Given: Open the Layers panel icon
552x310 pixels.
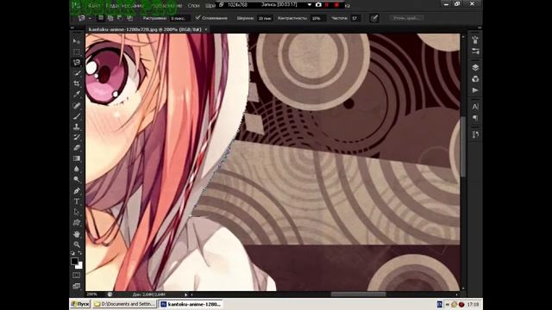Looking at the screenshot, I should pyautogui.click(x=475, y=67).
